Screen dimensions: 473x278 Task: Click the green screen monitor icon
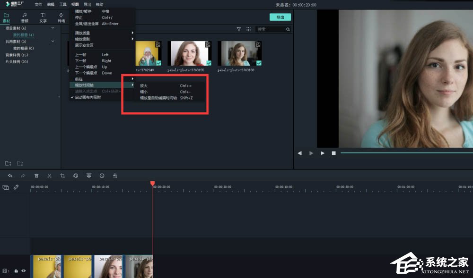tap(89, 176)
